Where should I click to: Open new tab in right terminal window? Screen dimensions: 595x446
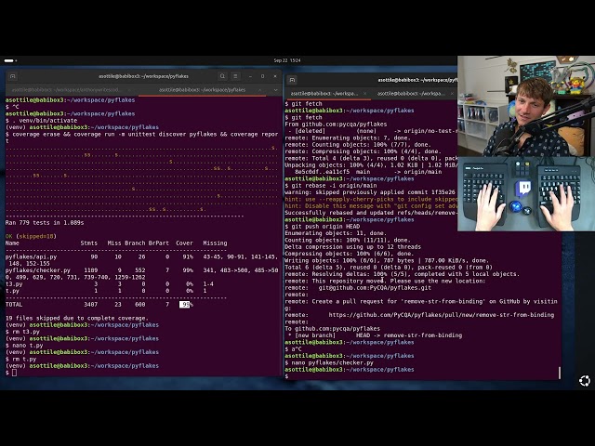(292, 80)
